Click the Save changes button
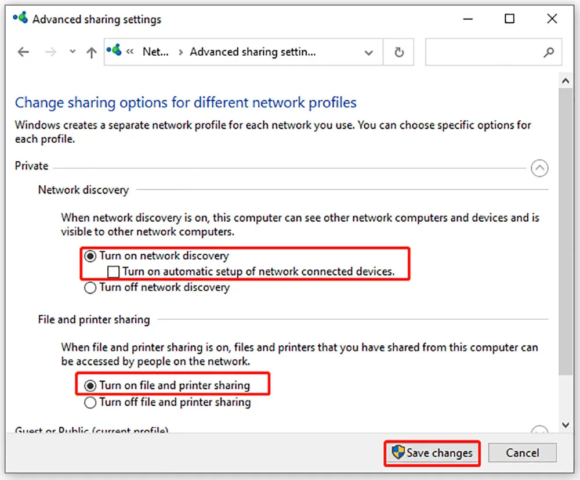 (x=433, y=453)
